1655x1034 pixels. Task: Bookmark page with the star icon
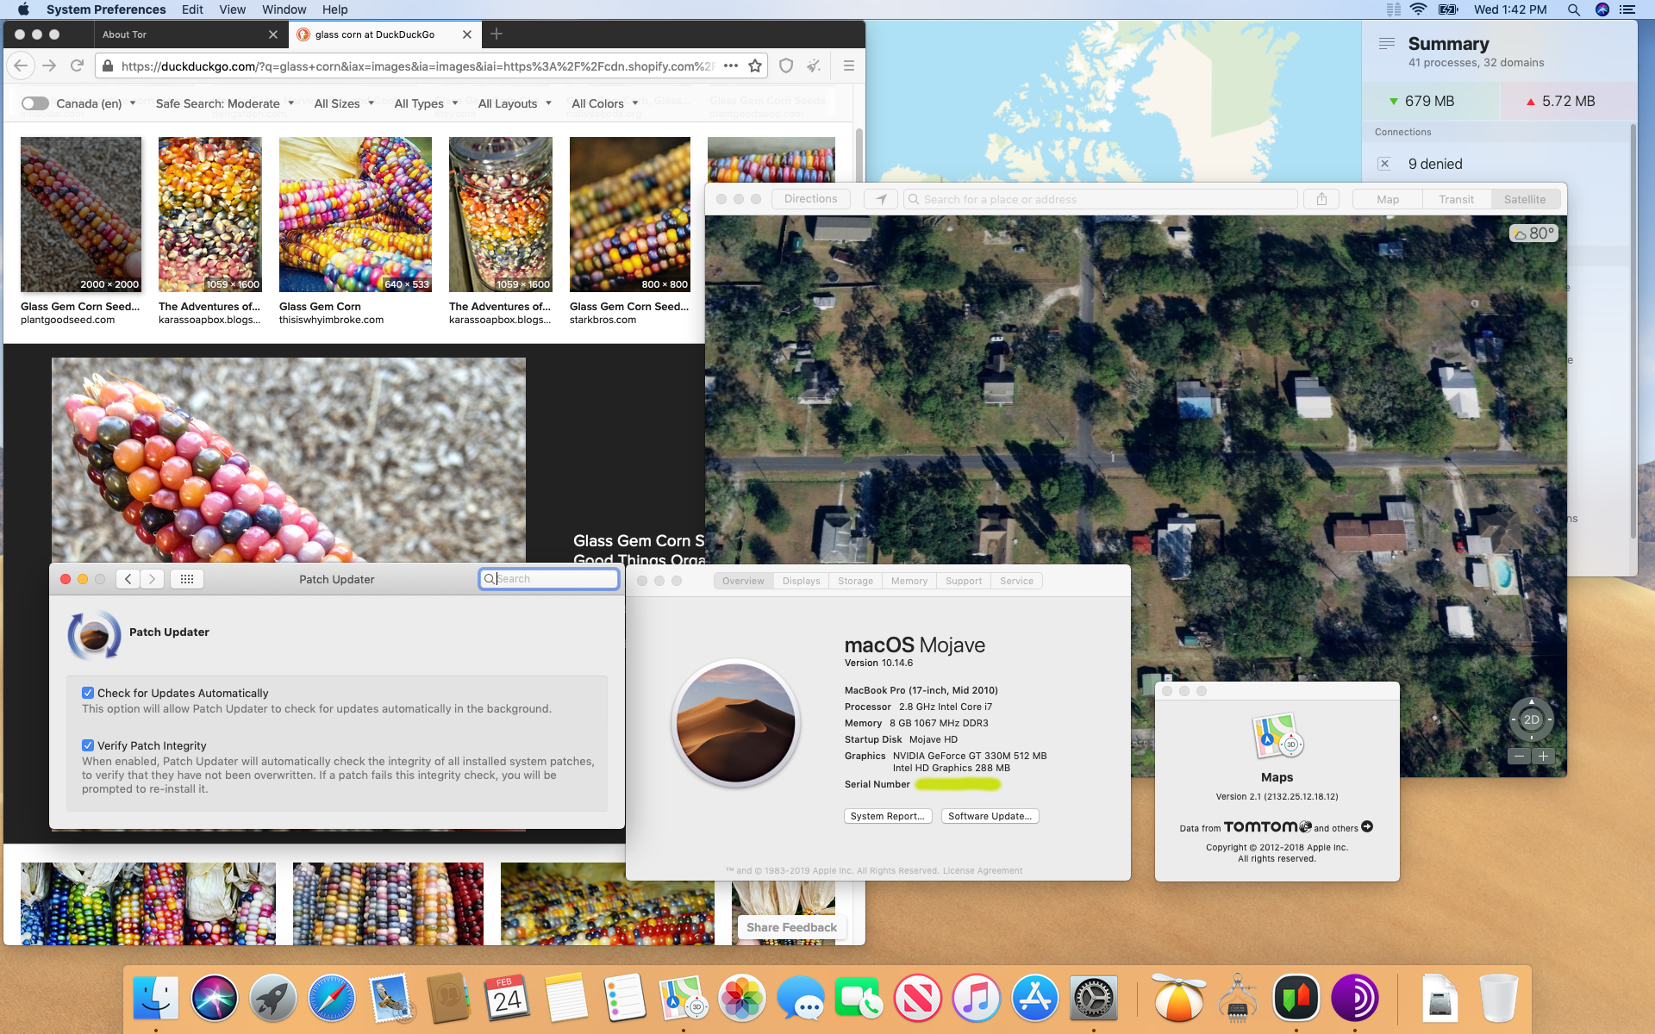tap(755, 66)
